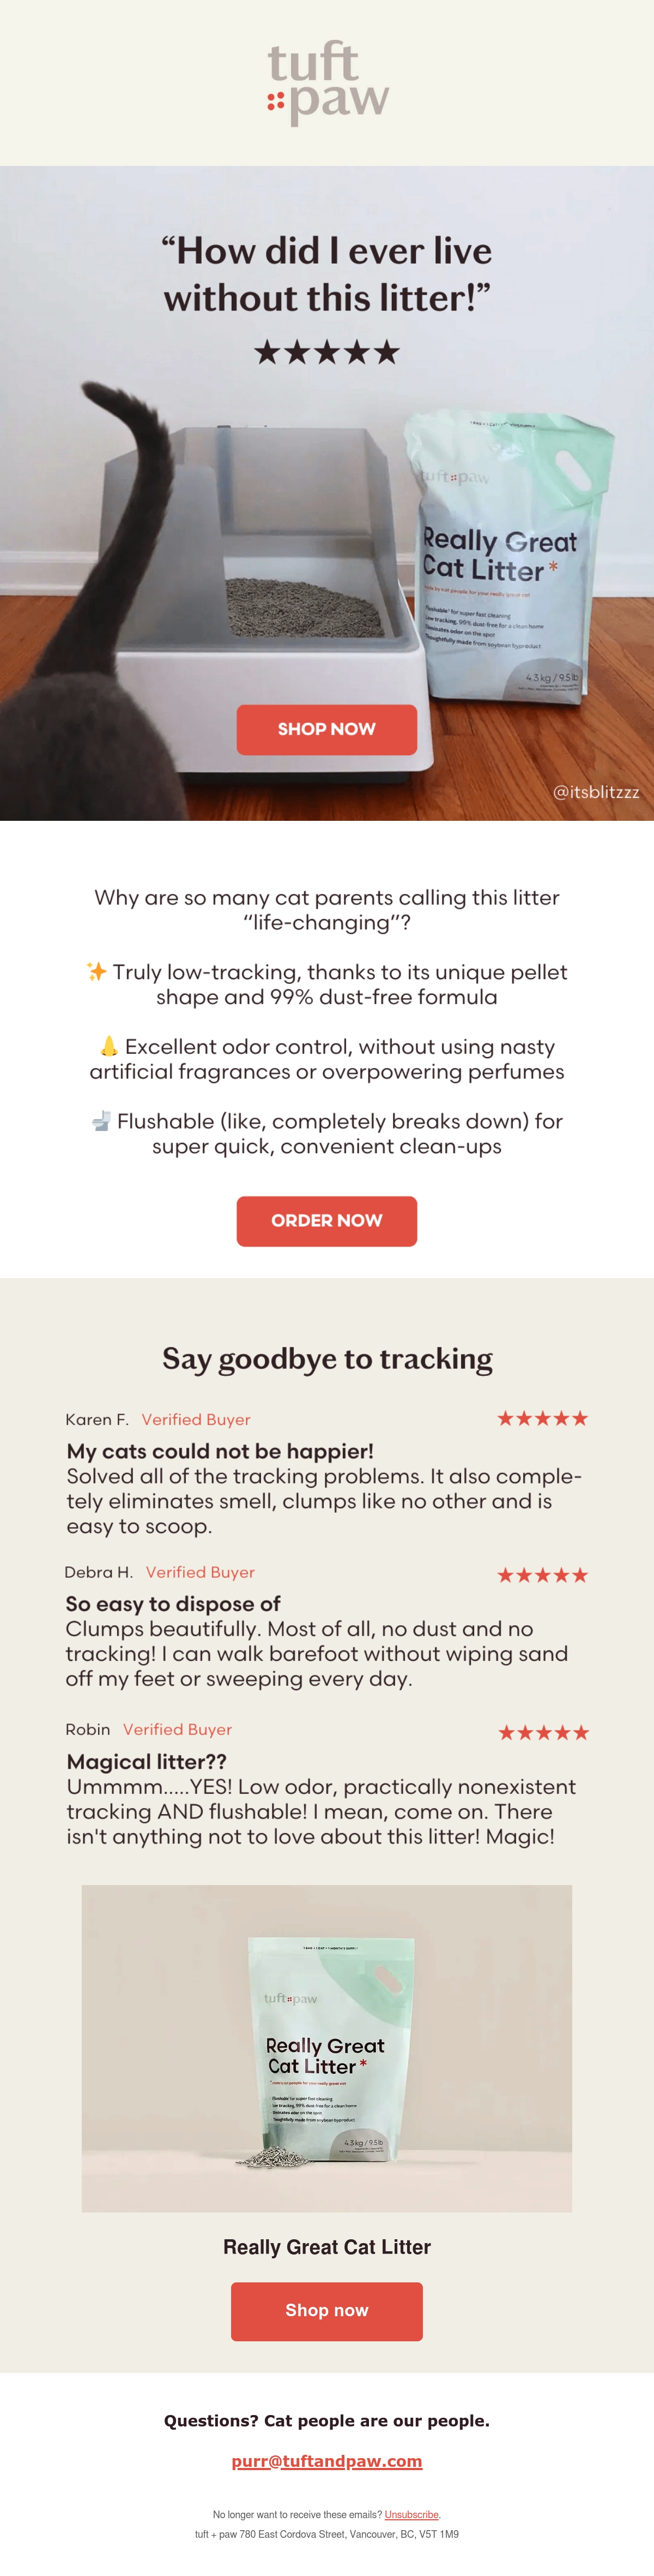The width and height of the screenshot is (654, 2576).
Task: Click the tuft + paw logo
Action: [328, 83]
